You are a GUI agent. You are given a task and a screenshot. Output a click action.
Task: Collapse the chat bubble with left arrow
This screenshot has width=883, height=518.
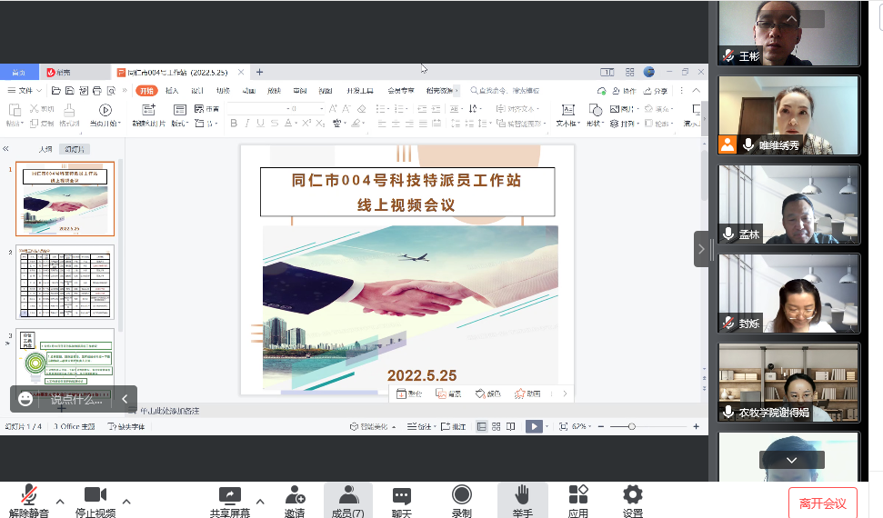(125, 399)
